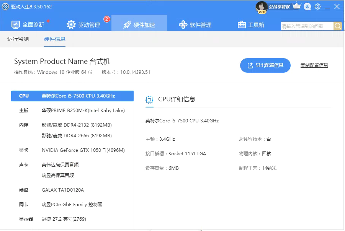Image resolution: width=345 pixels, height=231 pixels.
Task: Click the CPU name line under CPU详细信息
Action: pyautogui.click(x=182, y=121)
